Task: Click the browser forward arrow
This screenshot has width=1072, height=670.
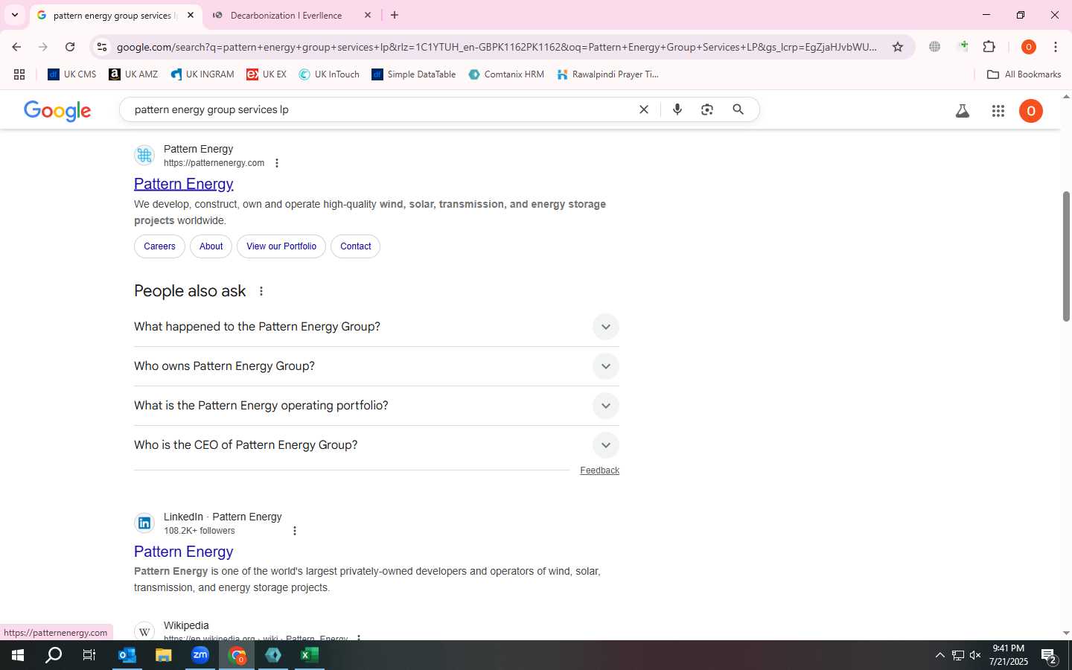Action: tap(43, 47)
